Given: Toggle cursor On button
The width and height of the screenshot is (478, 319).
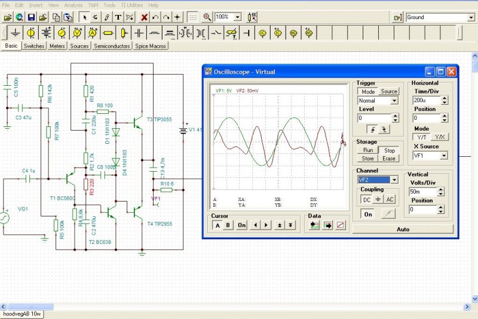Looking at the screenshot, I should 242,225.
